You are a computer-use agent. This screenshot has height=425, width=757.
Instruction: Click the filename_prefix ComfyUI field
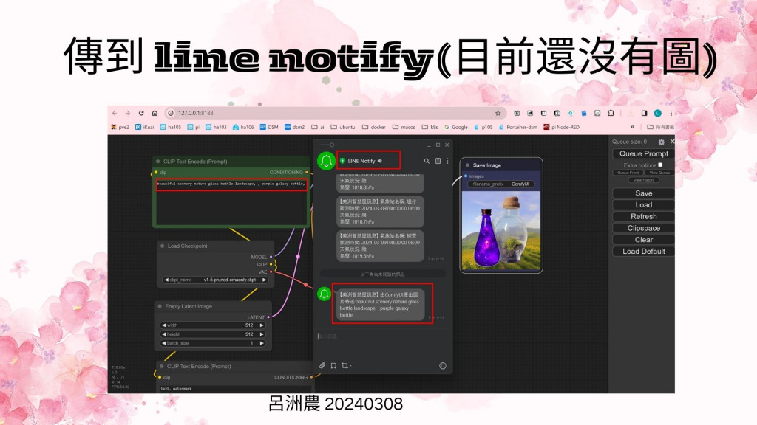(500, 184)
